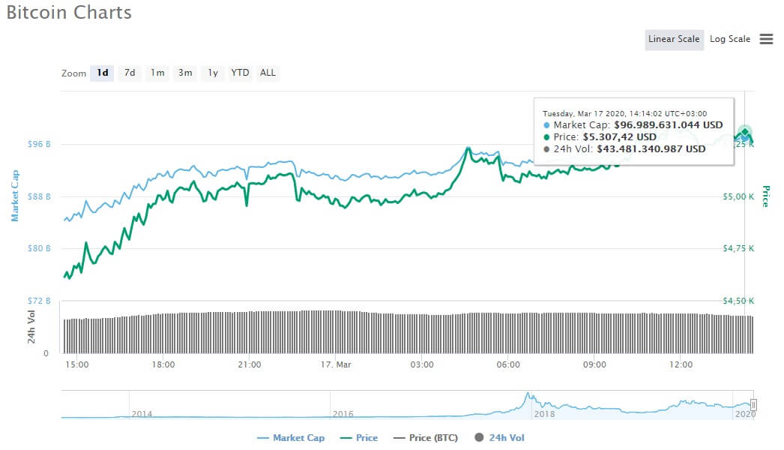The height and width of the screenshot is (450, 784).
Task: Set zoom range to 7d
Action: pos(130,73)
